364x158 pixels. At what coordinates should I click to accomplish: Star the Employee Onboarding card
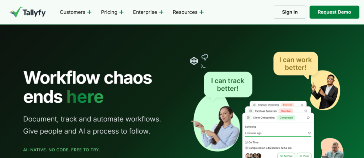(302, 105)
